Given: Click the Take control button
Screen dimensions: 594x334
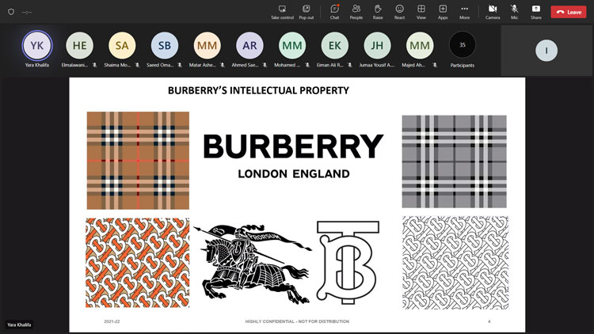Looking at the screenshot, I should pos(281,11).
